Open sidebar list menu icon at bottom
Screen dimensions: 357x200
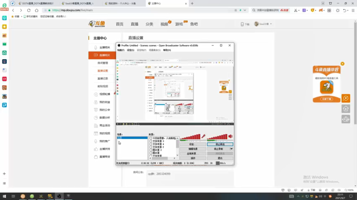[4, 183]
